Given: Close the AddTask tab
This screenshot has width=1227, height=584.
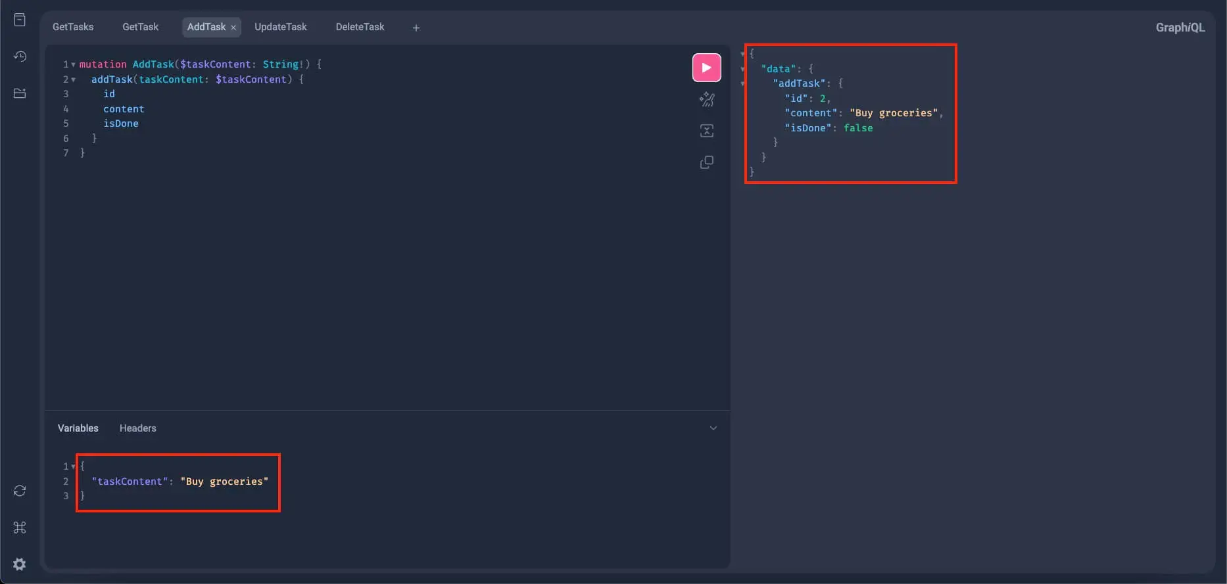Looking at the screenshot, I should pos(233,28).
